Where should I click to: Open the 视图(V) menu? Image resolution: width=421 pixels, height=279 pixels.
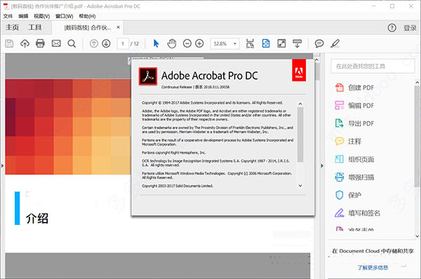(41, 16)
